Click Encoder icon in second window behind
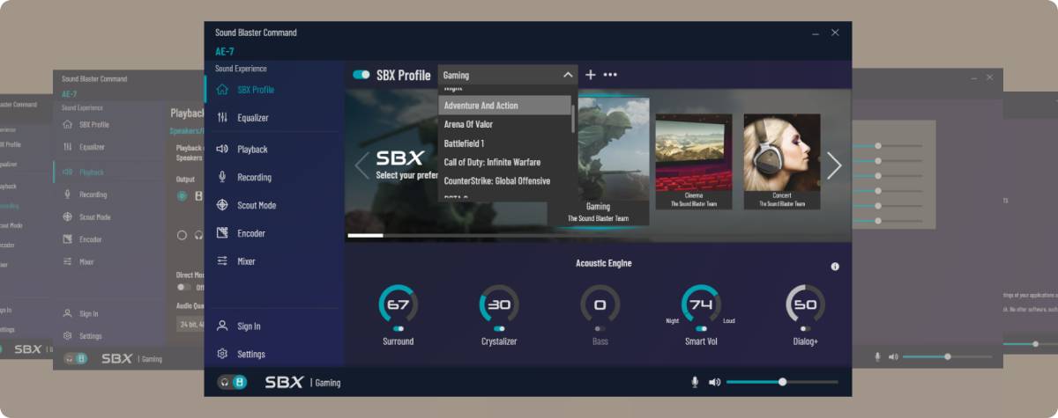The image size is (1058, 418). [x=67, y=239]
